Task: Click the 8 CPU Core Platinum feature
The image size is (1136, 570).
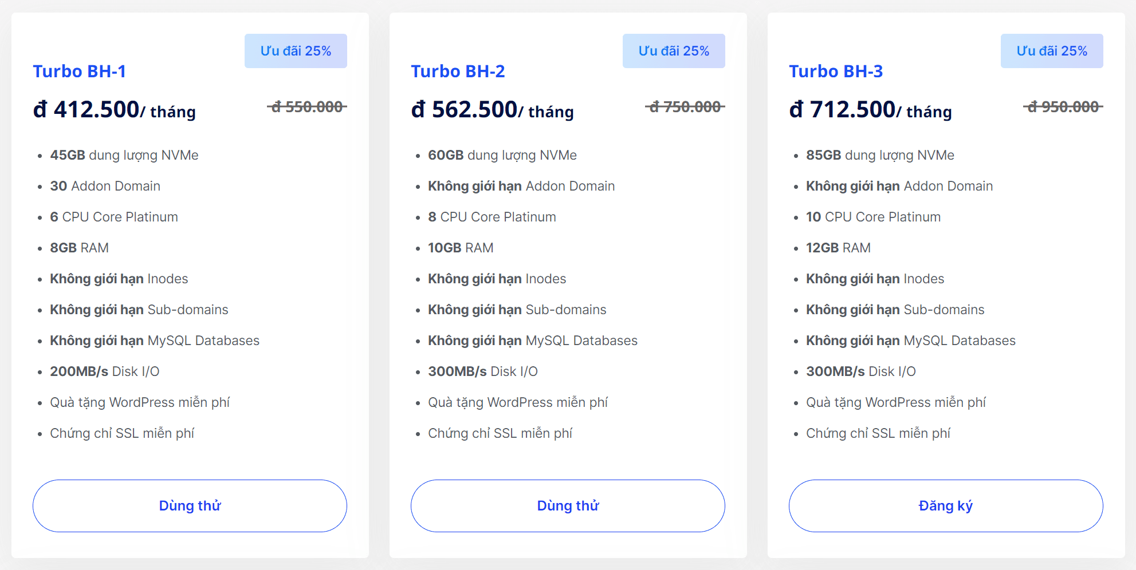Action: [492, 217]
